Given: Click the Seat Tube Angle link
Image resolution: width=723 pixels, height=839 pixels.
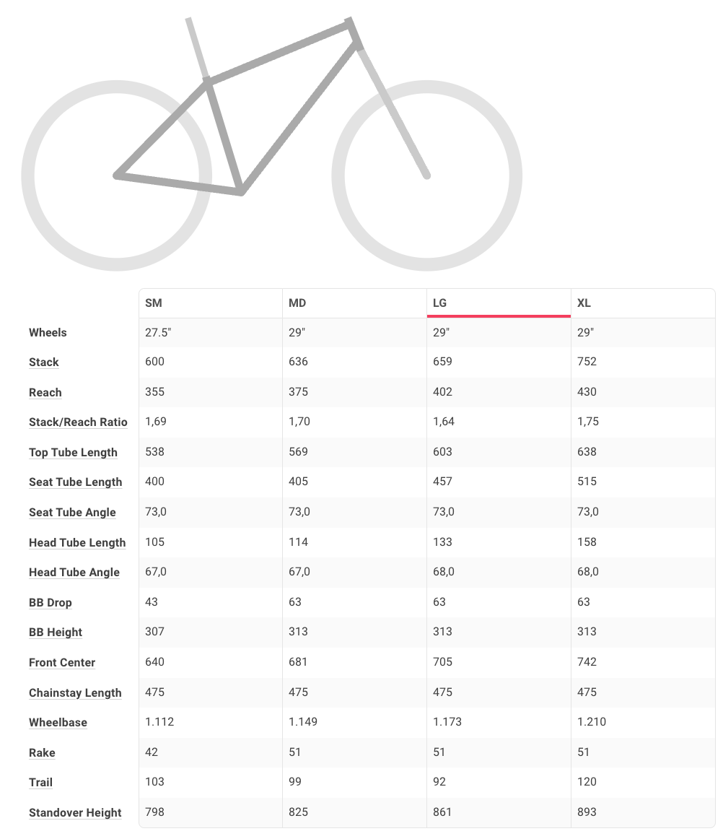Looking at the screenshot, I should click(72, 513).
